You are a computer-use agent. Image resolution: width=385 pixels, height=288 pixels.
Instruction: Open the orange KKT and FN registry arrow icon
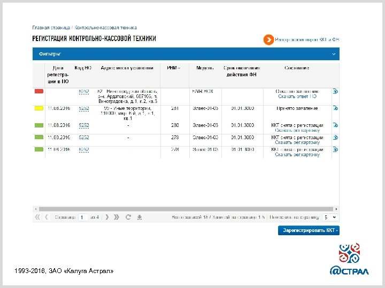tap(268, 39)
